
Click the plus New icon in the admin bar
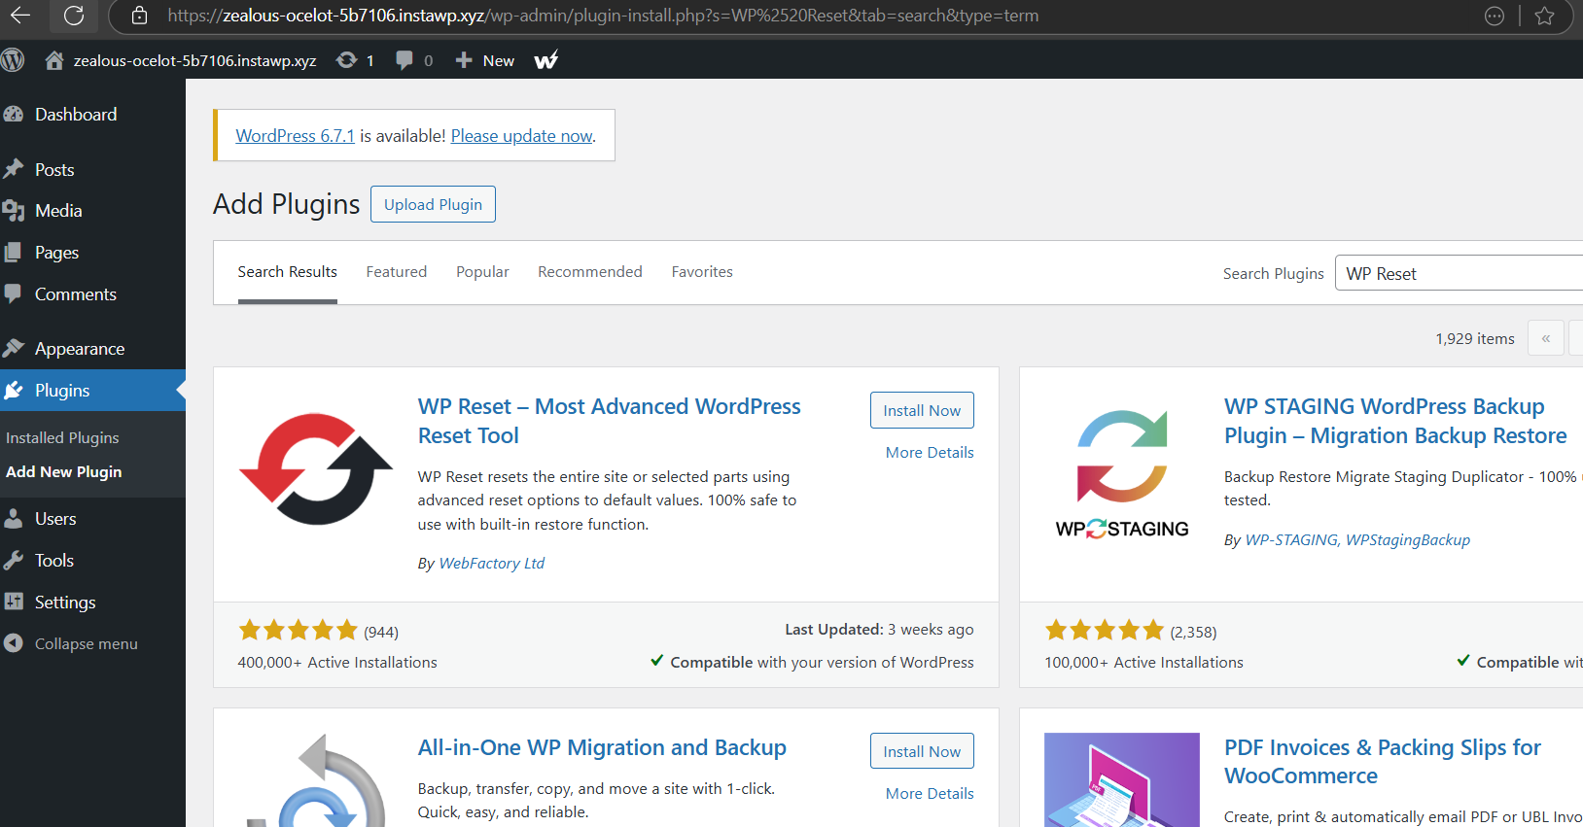(x=464, y=60)
